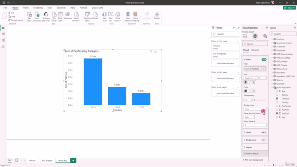Open the File menu
The image size is (297, 167).
[5, 8]
